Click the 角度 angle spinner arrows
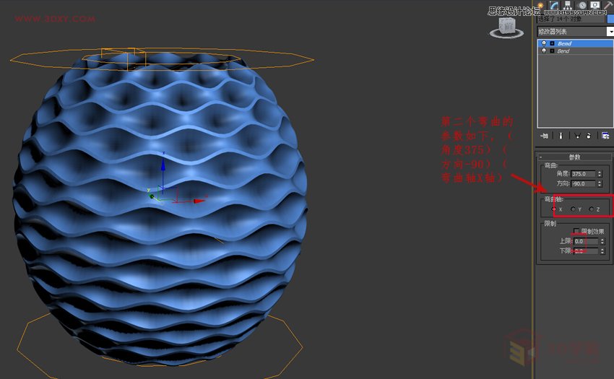Screen dimensions: 614x379 coord(600,173)
